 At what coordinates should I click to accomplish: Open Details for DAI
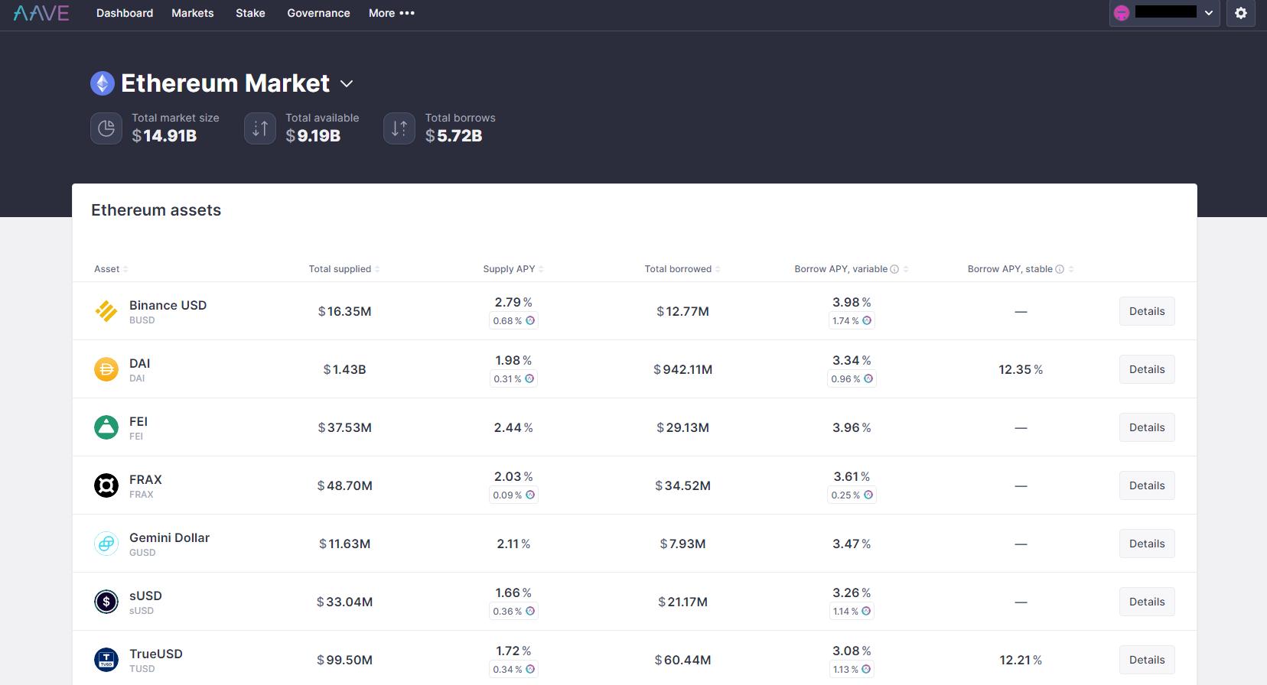click(1146, 369)
